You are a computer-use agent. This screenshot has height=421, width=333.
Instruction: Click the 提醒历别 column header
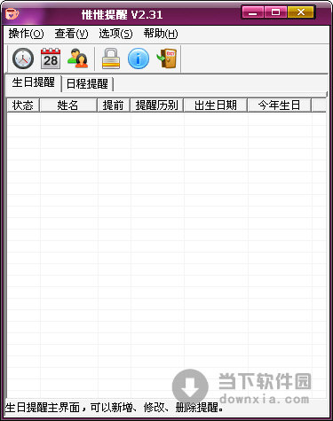pos(157,105)
